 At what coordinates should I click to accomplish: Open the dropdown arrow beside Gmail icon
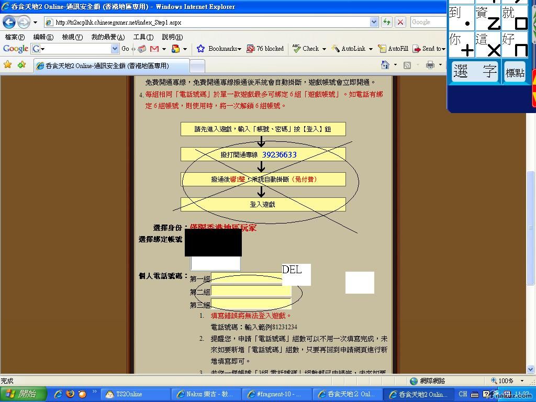[164, 49]
